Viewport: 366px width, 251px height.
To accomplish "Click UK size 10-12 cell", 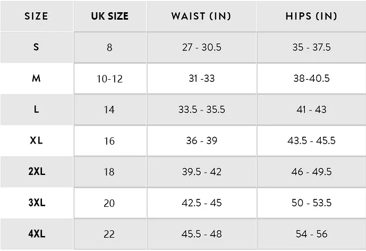I will tap(109, 79).
